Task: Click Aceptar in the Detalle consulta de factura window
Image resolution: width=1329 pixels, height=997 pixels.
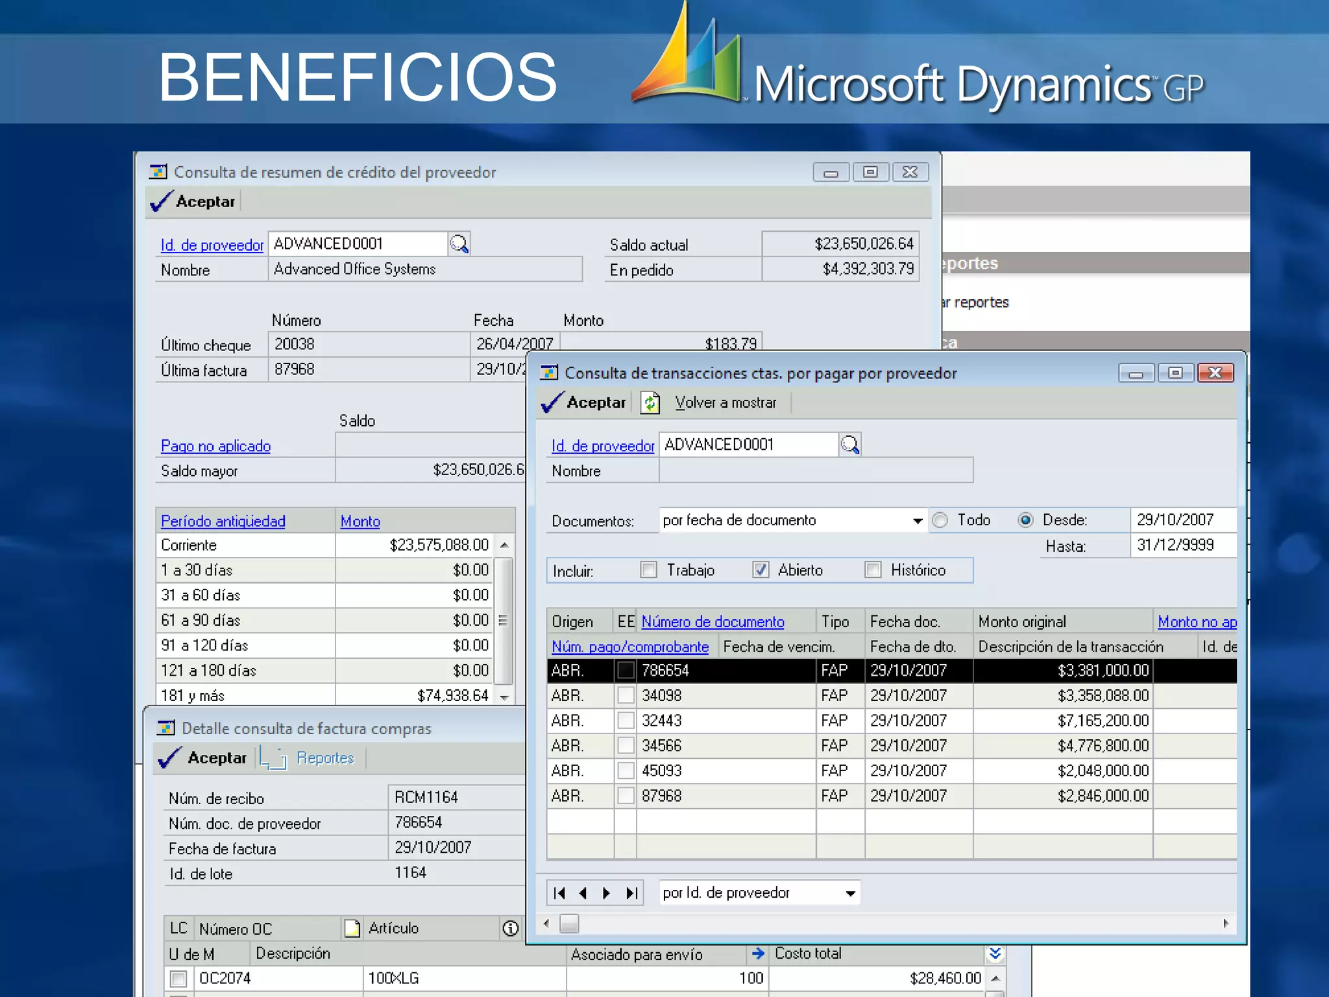Action: tap(202, 757)
